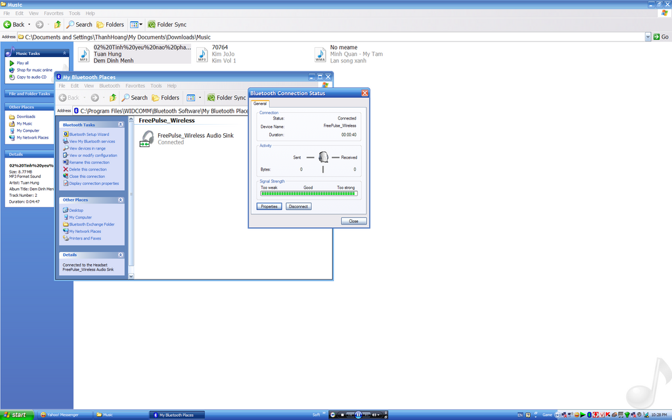Click Delete this connection red X
The height and width of the screenshot is (420, 672).
(66, 169)
